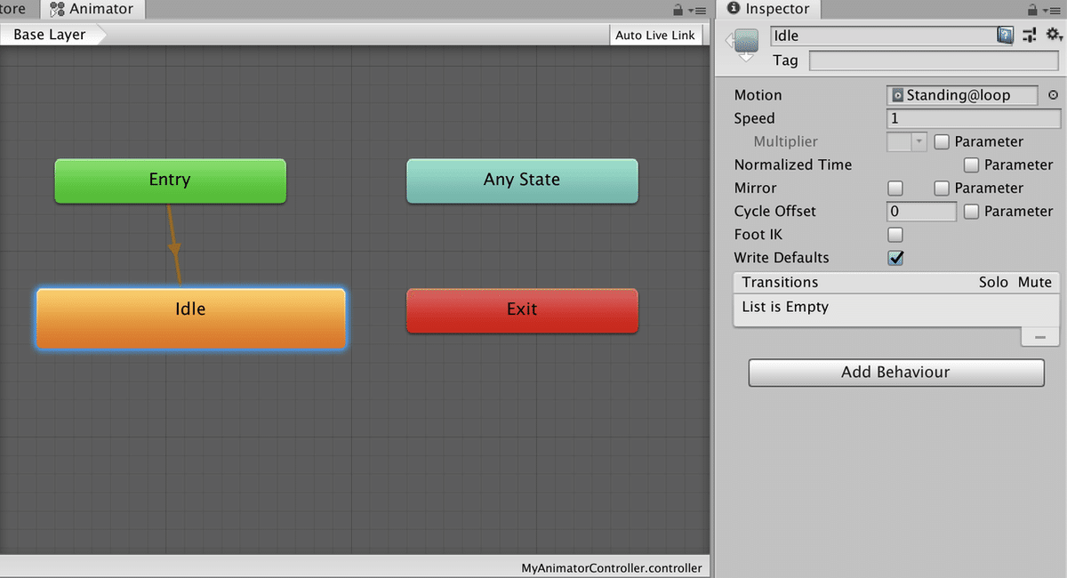Switch to the Animator tab
The height and width of the screenshot is (578, 1067).
(x=94, y=10)
